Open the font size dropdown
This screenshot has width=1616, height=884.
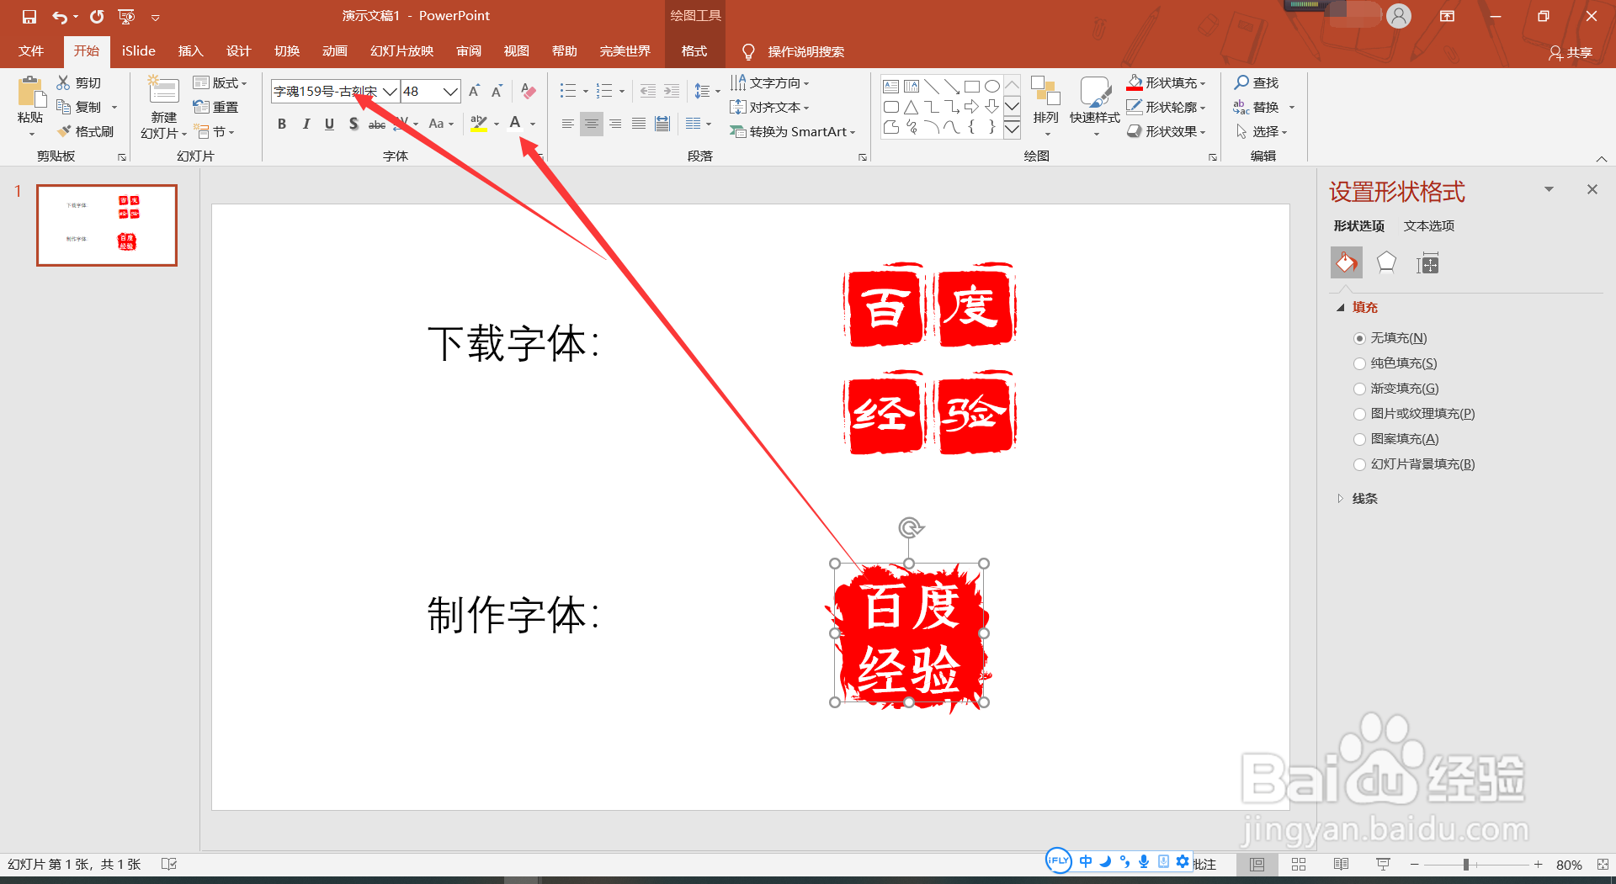pos(451,91)
